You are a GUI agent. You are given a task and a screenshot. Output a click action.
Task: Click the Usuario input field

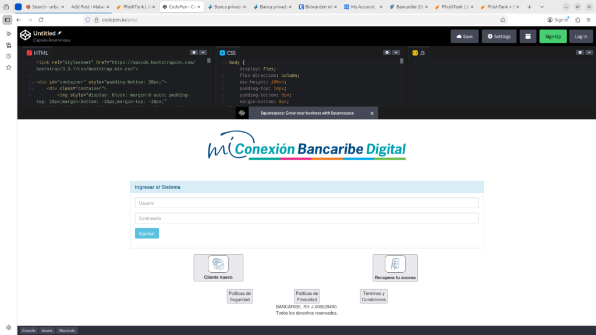(307, 203)
